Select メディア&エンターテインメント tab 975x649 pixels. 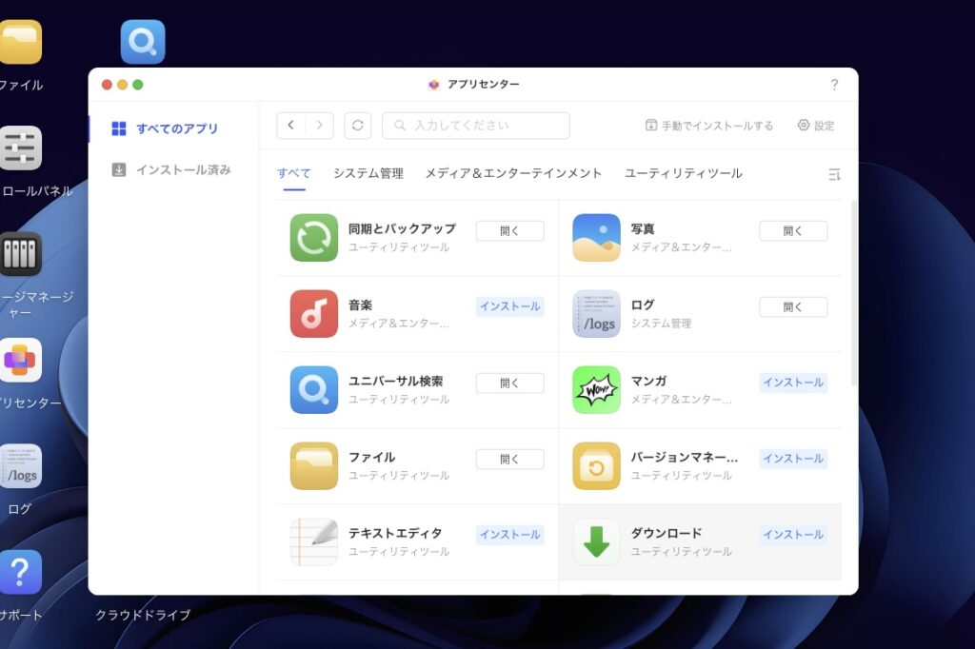point(513,173)
